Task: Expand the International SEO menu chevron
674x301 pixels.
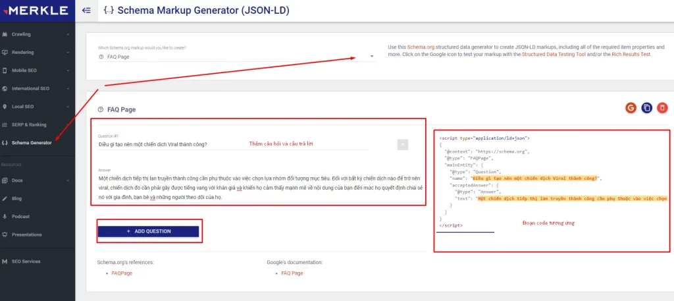Action: pos(68,88)
